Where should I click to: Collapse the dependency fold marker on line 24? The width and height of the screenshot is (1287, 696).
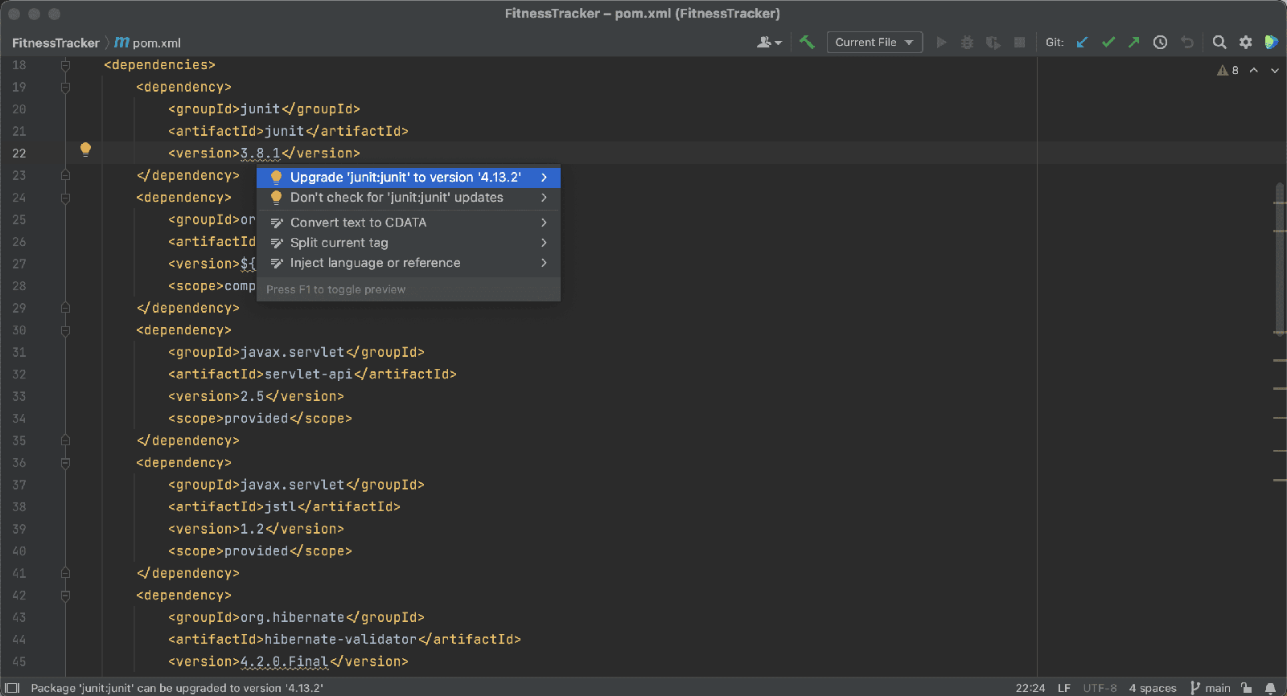pyautogui.click(x=65, y=198)
